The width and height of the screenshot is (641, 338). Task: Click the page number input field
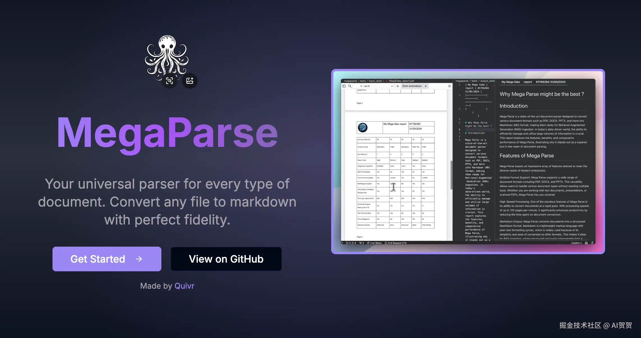tap(358, 86)
